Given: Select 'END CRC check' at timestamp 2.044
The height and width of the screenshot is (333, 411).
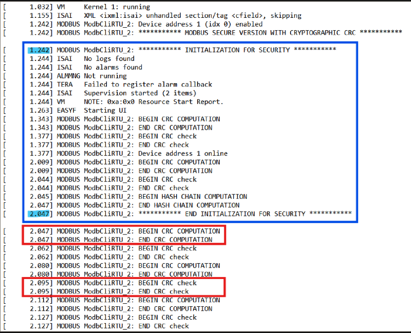Looking at the screenshot, I should click(x=163, y=189).
